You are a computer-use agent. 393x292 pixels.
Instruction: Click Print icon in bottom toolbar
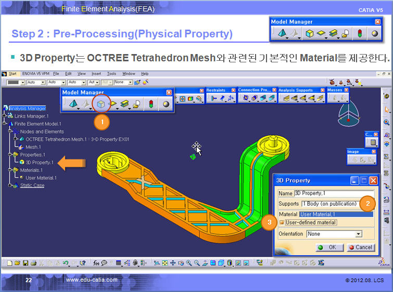tap(33, 263)
